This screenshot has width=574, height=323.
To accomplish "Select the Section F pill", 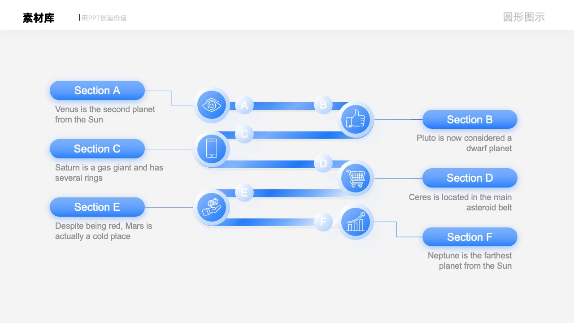I will click(470, 237).
